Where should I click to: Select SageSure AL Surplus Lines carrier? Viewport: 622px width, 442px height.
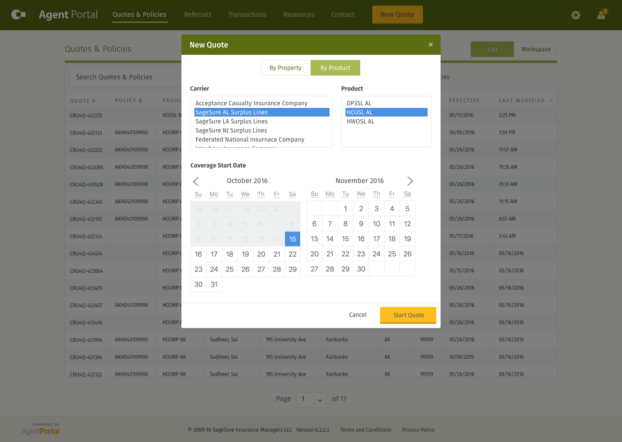point(262,112)
